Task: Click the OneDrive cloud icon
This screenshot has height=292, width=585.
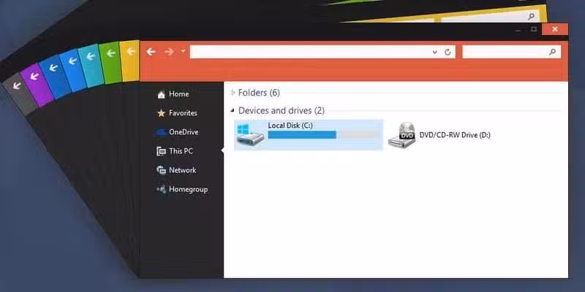Action: [161, 132]
